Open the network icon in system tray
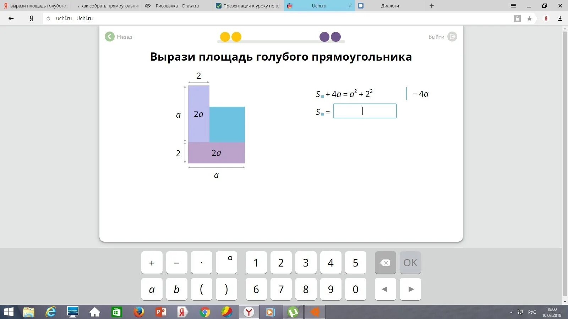 click(520, 312)
